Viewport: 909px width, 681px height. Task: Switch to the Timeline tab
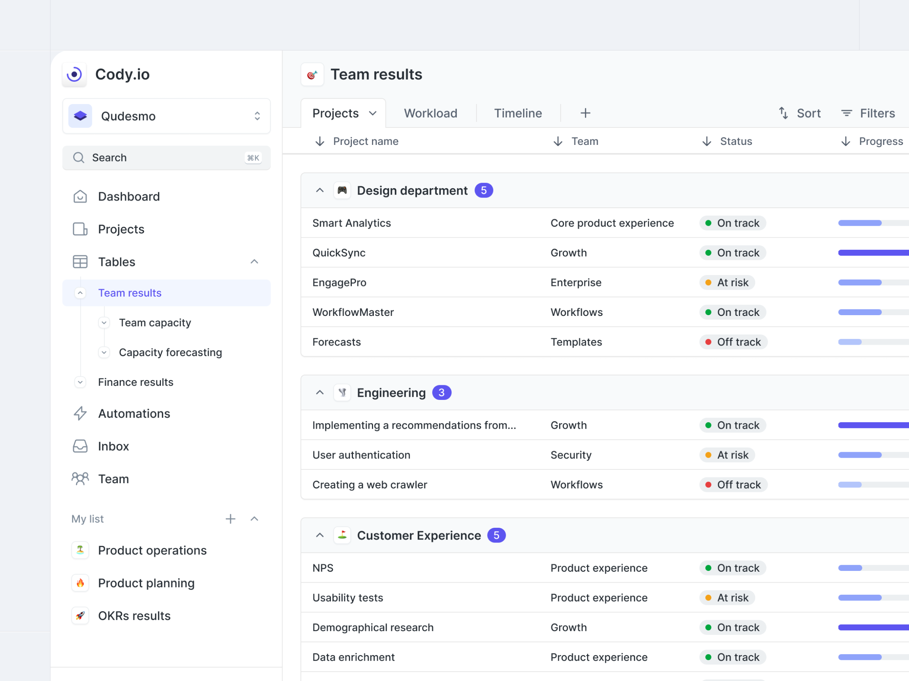[518, 113]
